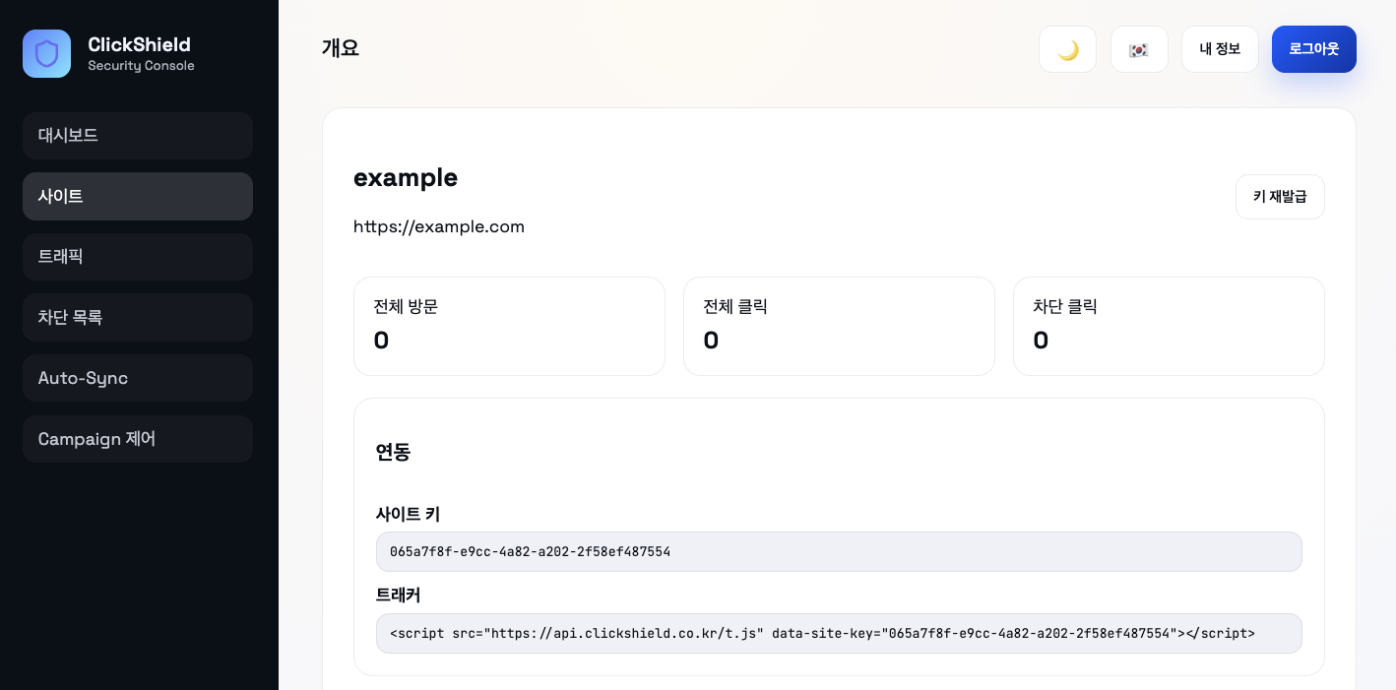Click the 사이트 키 value field
1396x690 pixels.
[839, 552]
